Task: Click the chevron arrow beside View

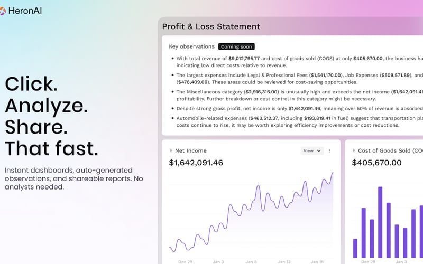Action: 319,151
